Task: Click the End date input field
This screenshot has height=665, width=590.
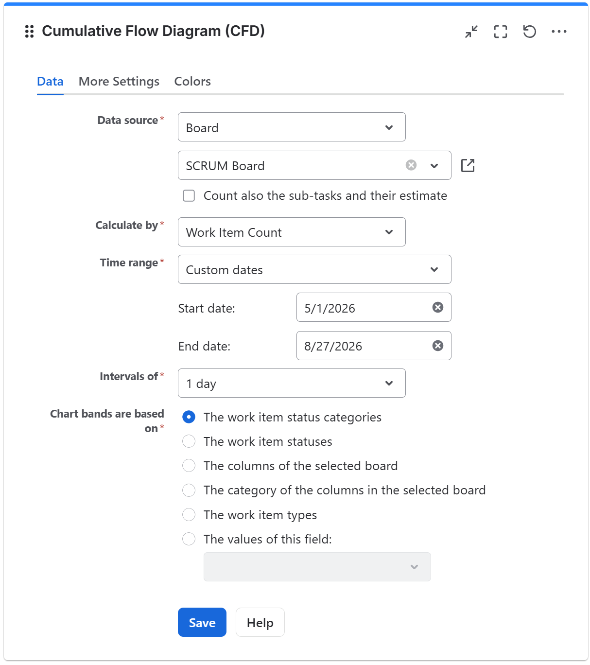Action: 374,346
